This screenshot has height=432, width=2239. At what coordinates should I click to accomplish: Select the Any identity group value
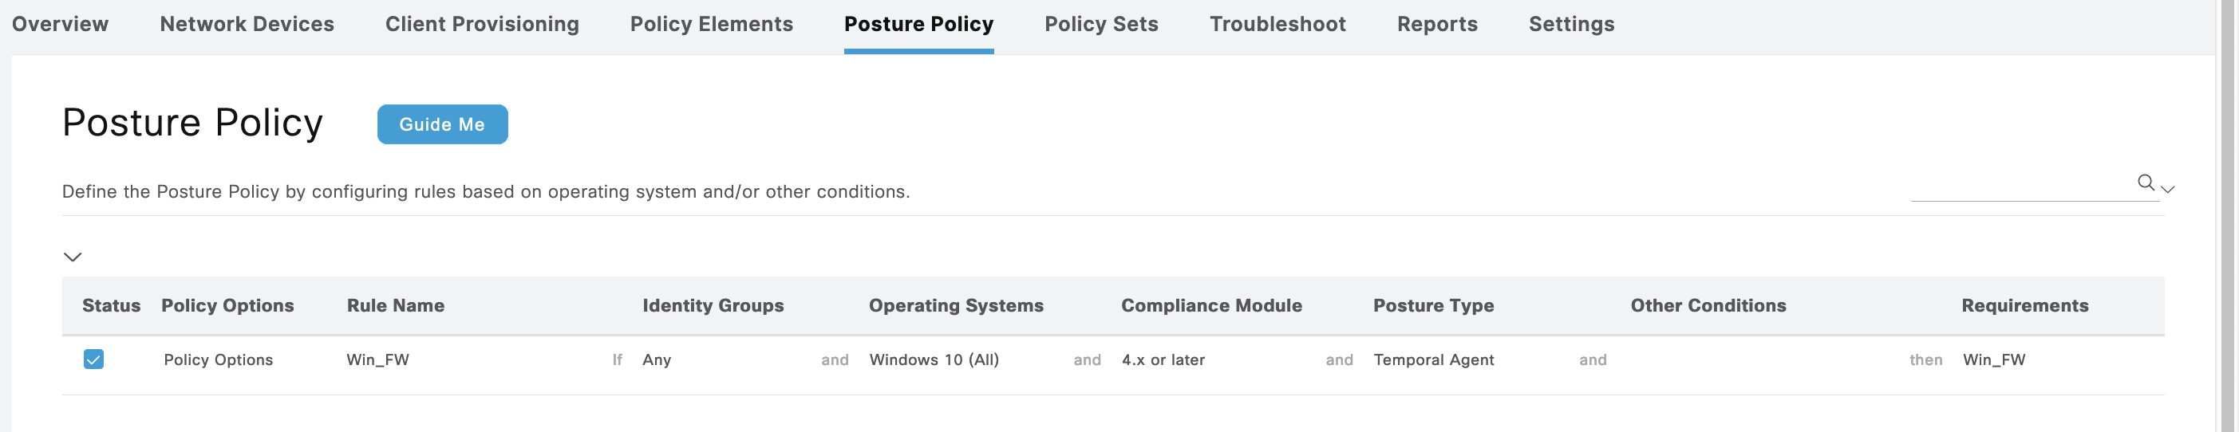pyautogui.click(x=657, y=360)
